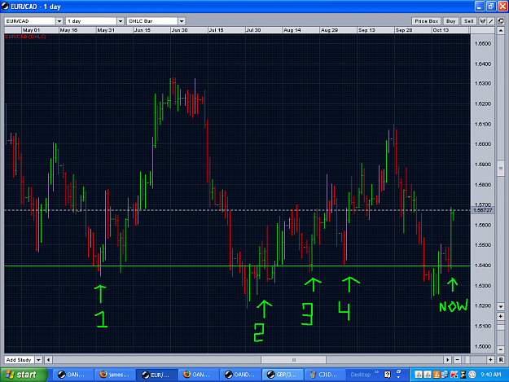This screenshot has height=382, width=509.
Task: Click the Oct 13 date header
Action: [441, 30]
